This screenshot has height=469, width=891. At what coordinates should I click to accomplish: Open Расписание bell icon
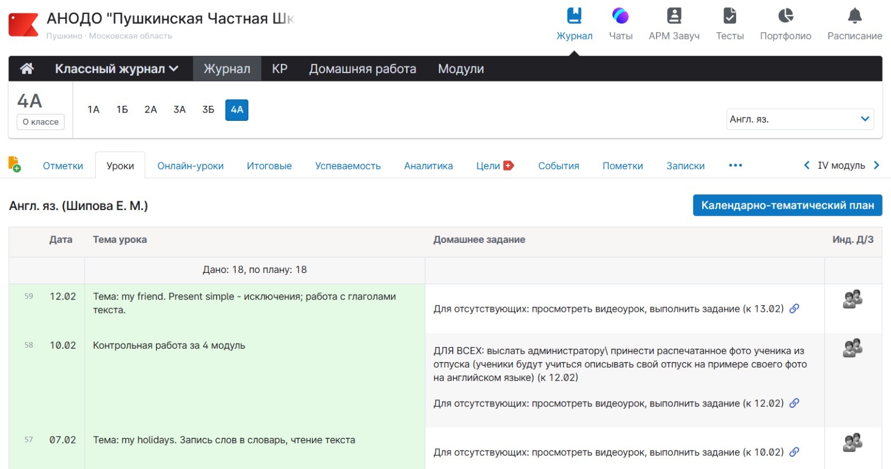(x=855, y=16)
